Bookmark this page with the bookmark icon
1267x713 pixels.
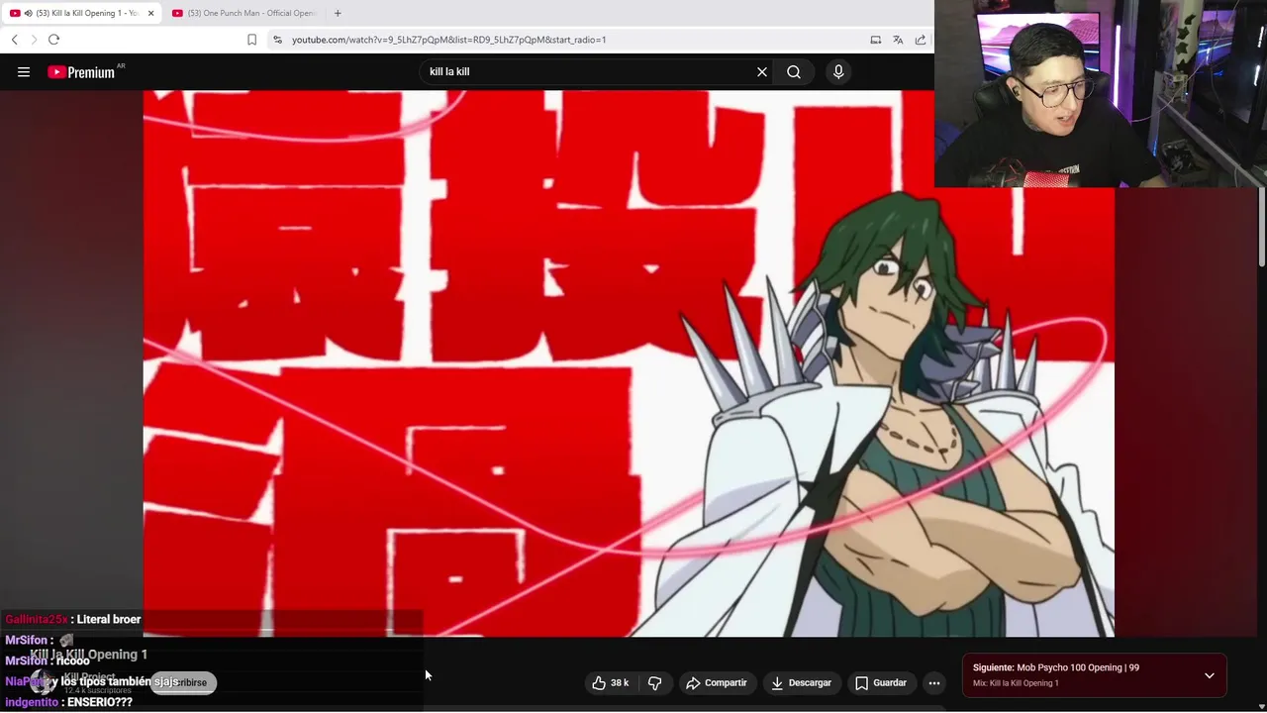[x=251, y=40]
